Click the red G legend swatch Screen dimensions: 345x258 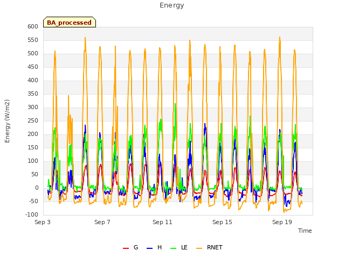pyautogui.click(x=126, y=248)
